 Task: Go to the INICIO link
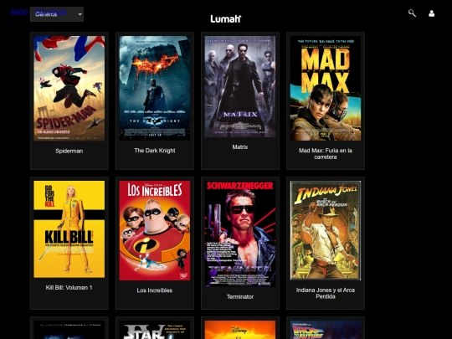pos(19,12)
